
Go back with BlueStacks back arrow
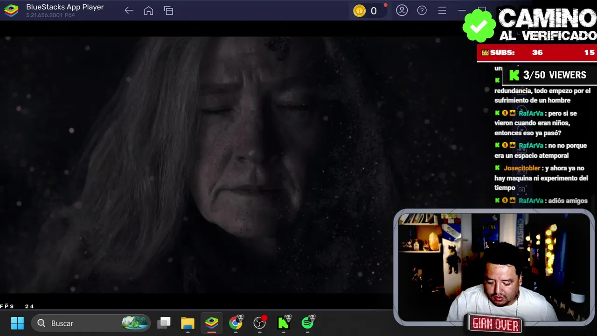[x=129, y=11]
